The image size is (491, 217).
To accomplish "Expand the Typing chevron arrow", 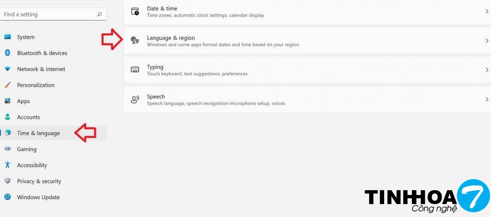I will coord(487,70).
